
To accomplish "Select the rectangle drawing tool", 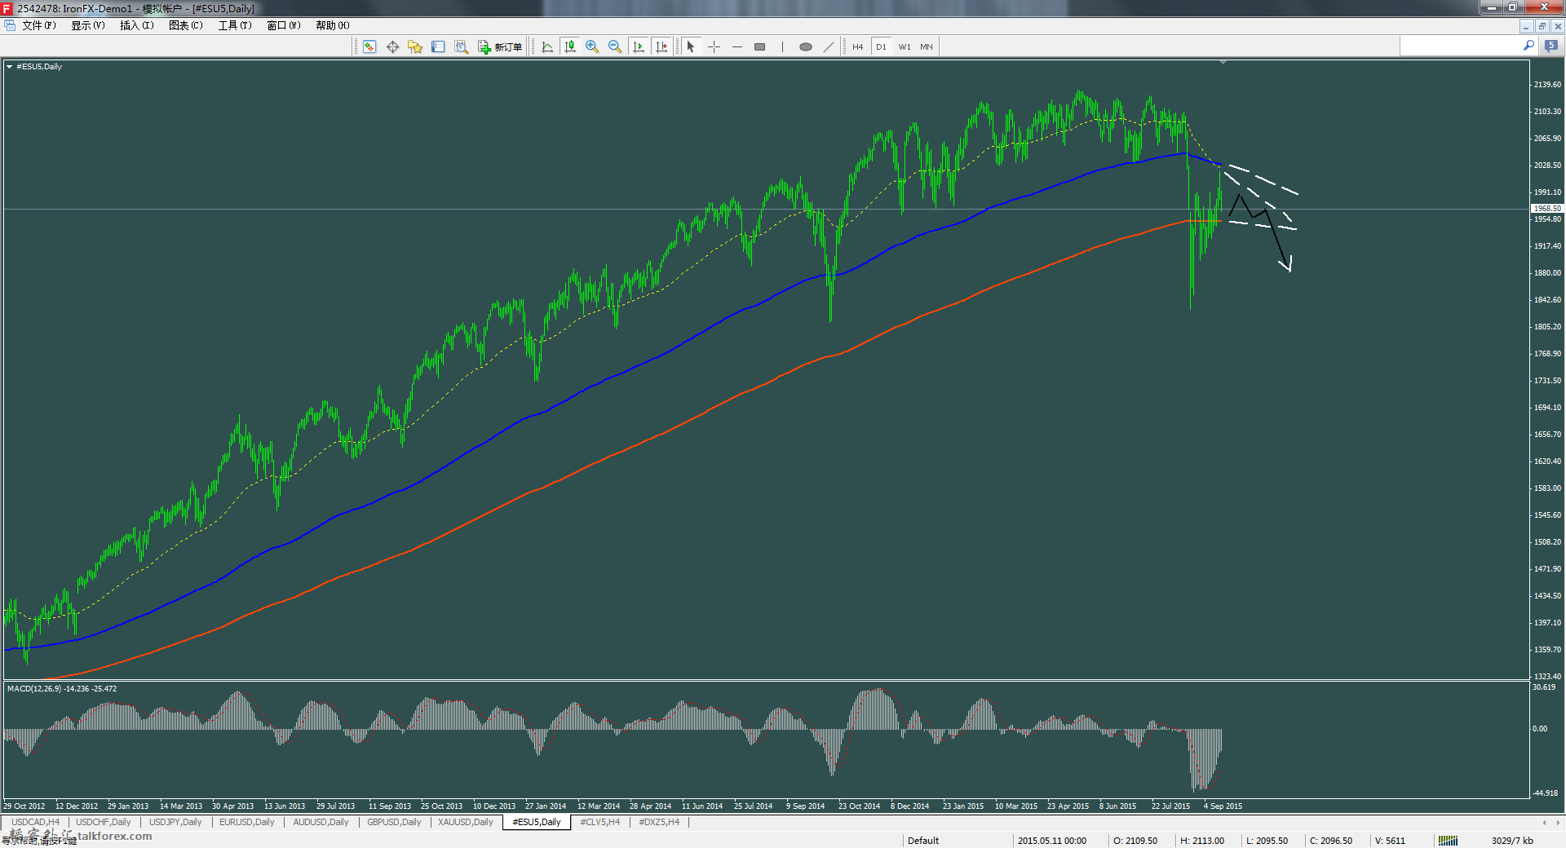I will [x=760, y=47].
